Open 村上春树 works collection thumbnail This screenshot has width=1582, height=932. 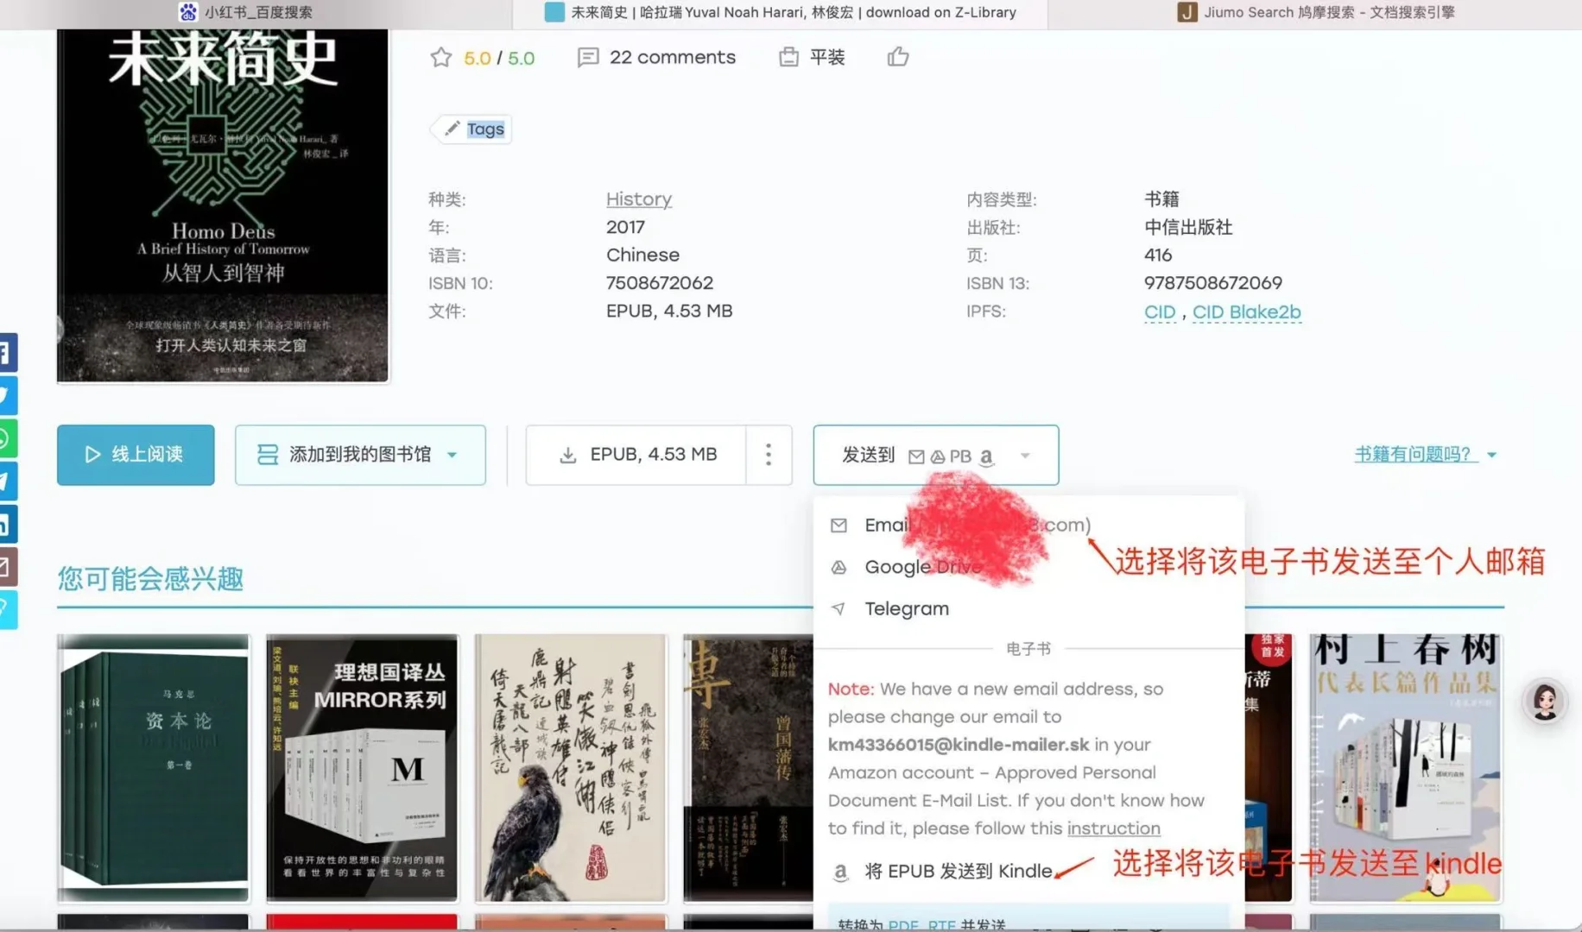pos(1406,768)
